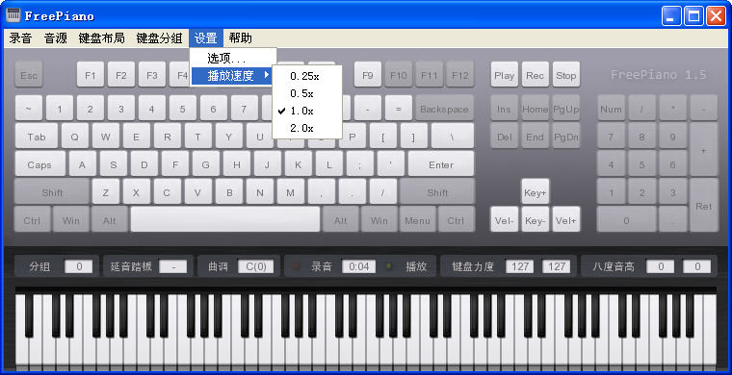
Task: Click the F12 virtual key
Action: point(460,75)
